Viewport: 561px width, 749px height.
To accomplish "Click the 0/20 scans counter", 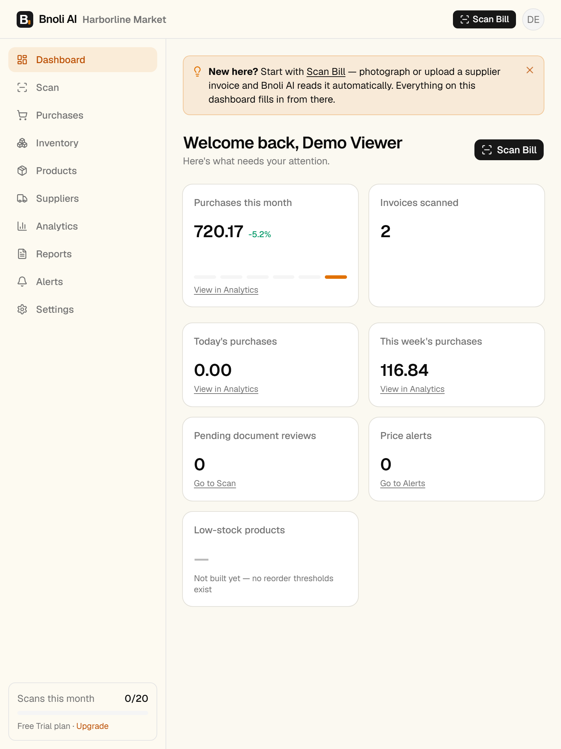I will click(136, 698).
